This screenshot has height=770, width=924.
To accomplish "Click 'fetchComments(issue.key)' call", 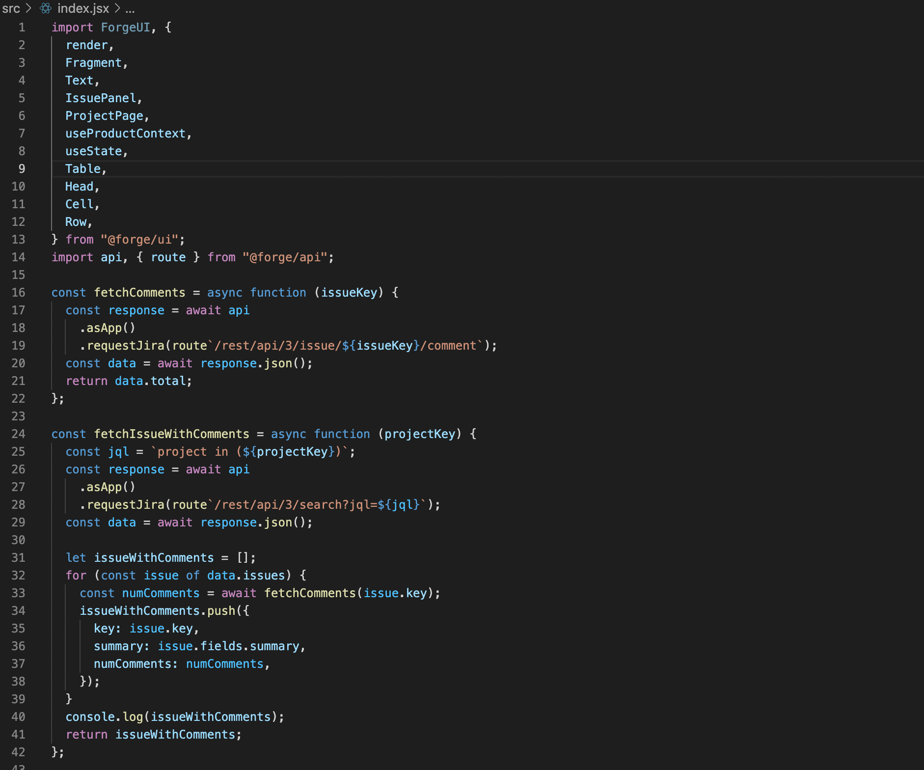I will pos(349,593).
